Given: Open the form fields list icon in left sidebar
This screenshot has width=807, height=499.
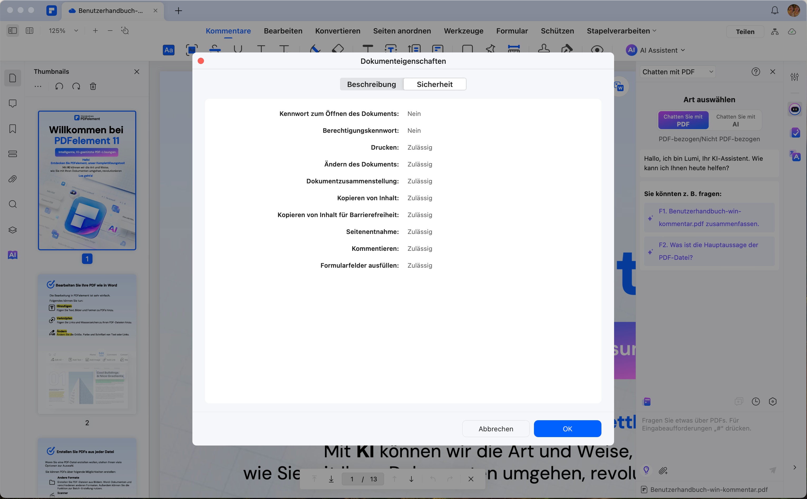Looking at the screenshot, I should click(x=13, y=154).
